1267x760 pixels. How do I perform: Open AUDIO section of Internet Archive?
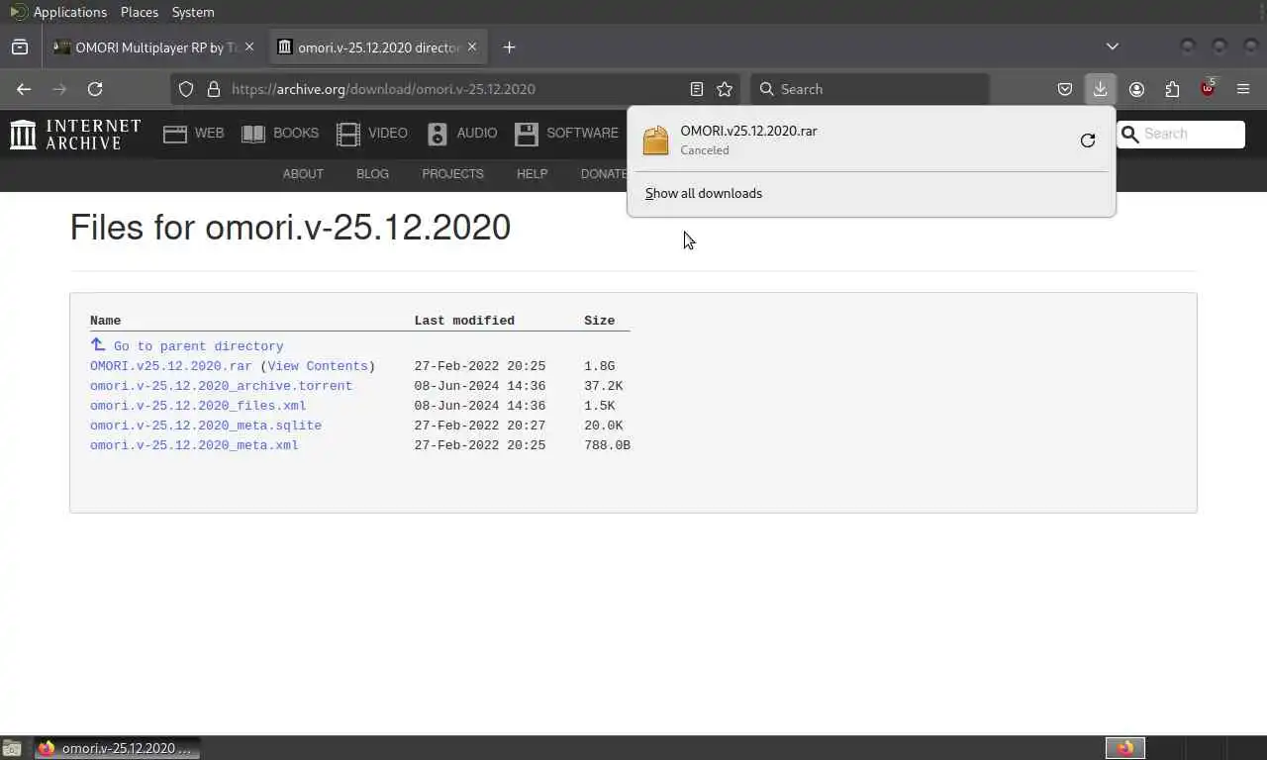click(462, 133)
